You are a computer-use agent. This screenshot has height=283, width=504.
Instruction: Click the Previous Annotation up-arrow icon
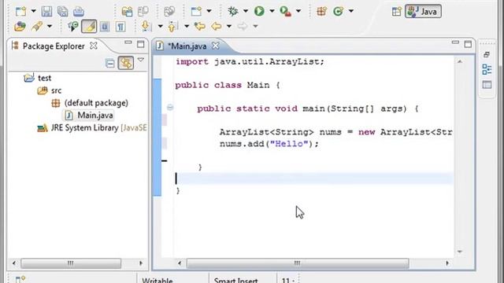(x=172, y=26)
